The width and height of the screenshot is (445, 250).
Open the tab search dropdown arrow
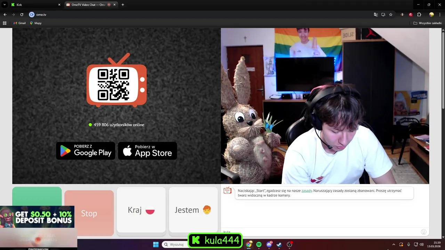coord(5,5)
